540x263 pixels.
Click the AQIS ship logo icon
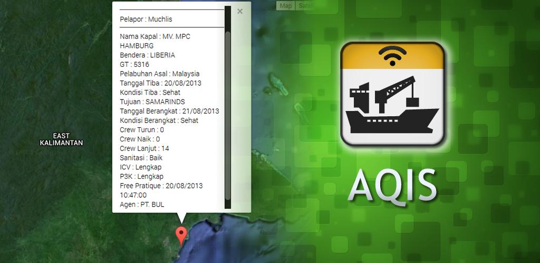tap(392, 94)
